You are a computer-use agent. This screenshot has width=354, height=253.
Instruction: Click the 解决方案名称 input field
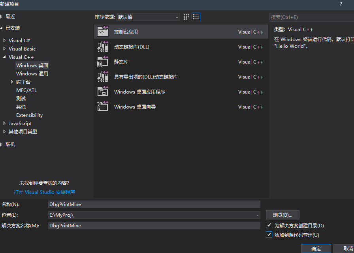pyautogui.click(x=154, y=225)
